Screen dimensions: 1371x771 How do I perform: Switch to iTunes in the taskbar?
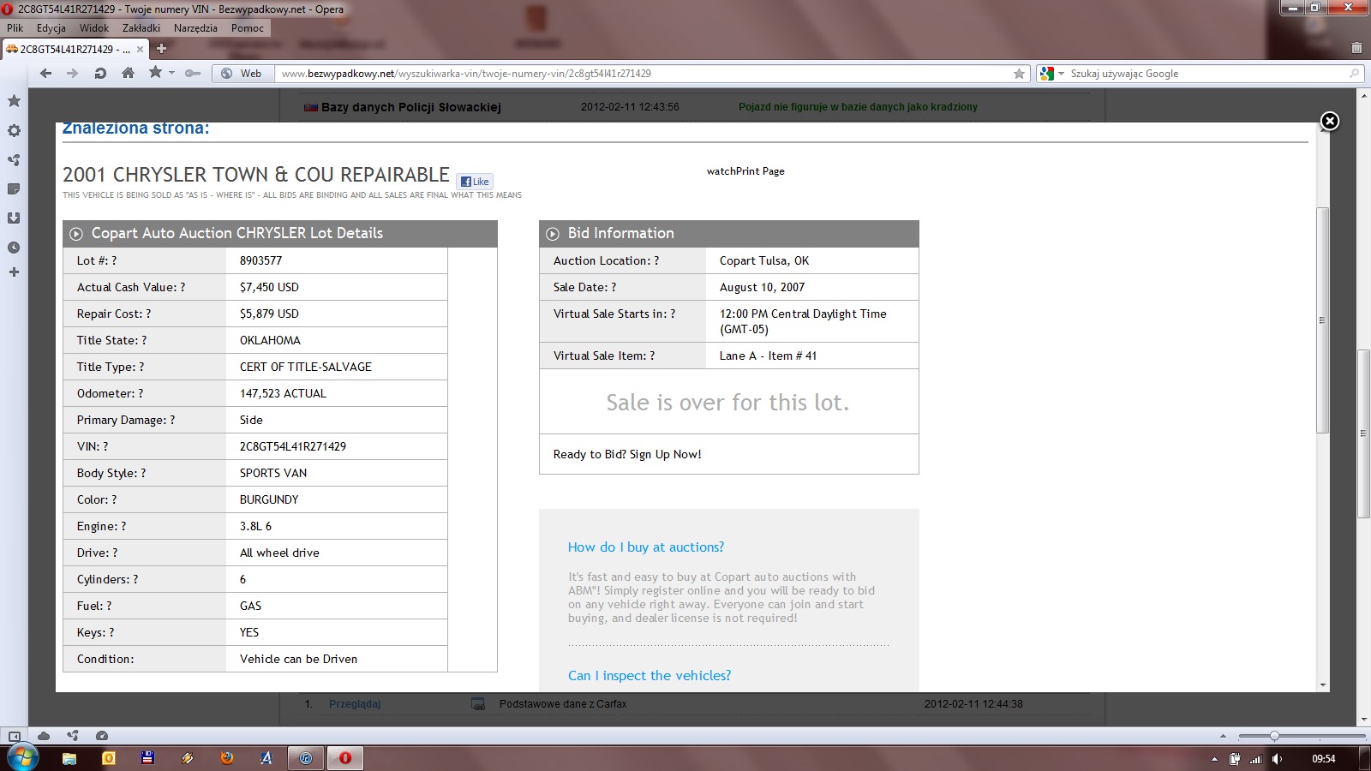pos(306,758)
